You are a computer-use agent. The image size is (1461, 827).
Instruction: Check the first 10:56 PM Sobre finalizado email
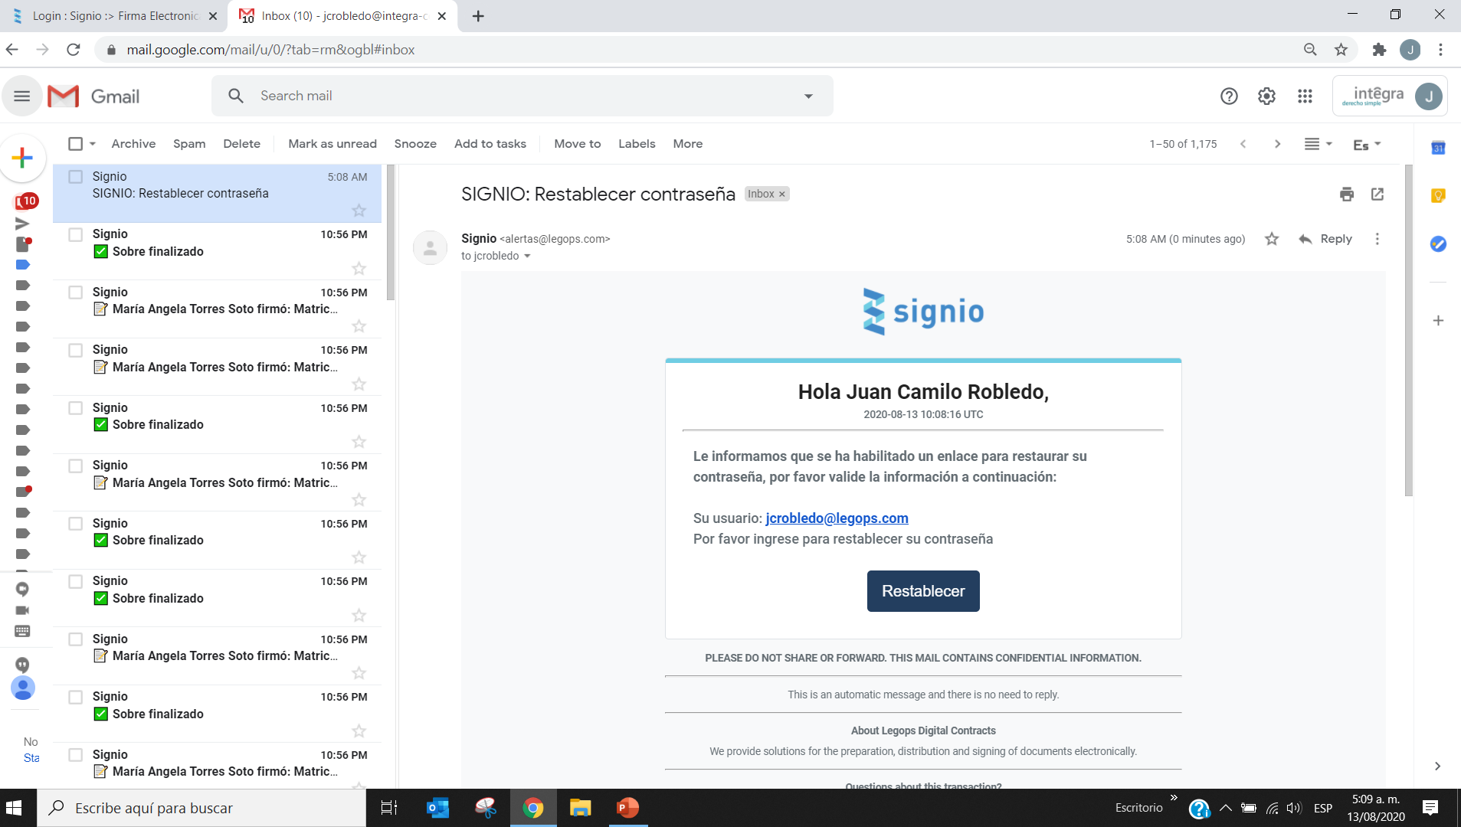tap(75, 234)
